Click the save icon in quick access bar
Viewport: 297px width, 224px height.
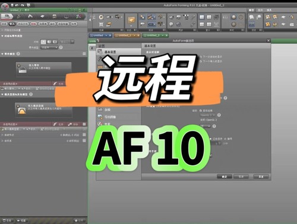(x=12, y=5)
